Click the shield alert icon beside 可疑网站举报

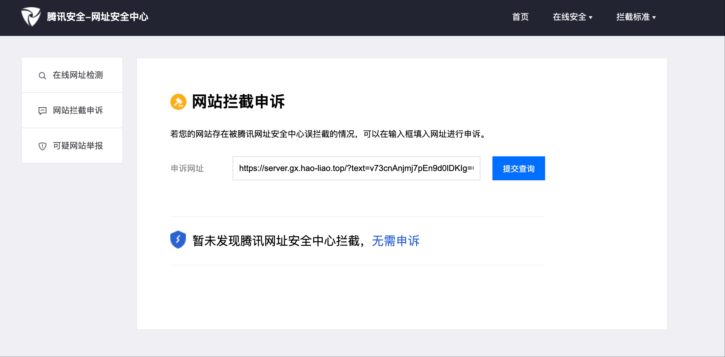[42, 146]
